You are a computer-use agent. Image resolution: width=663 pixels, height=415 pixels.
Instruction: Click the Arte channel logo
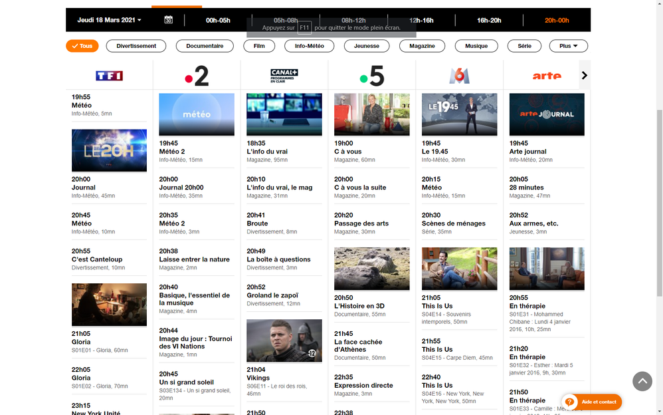[546, 76]
